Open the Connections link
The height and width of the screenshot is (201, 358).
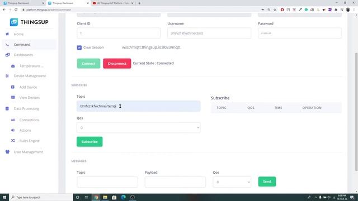click(x=29, y=120)
